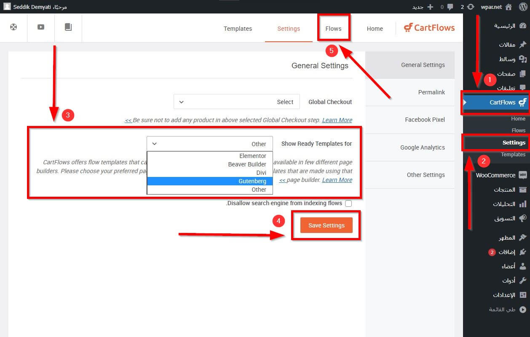Switch to the Templates tab in CartFlows header
The height and width of the screenshot is (337, 530).
click(x=238, y=29)
